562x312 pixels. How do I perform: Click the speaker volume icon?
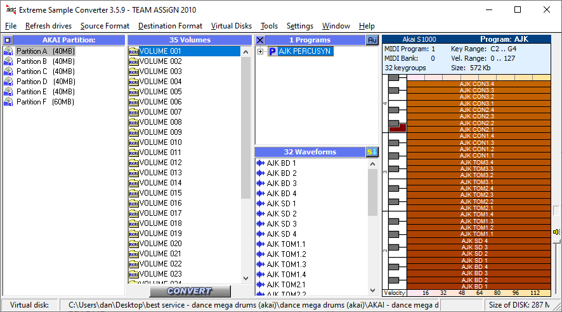pyautogui.click(x=556, y=232)
